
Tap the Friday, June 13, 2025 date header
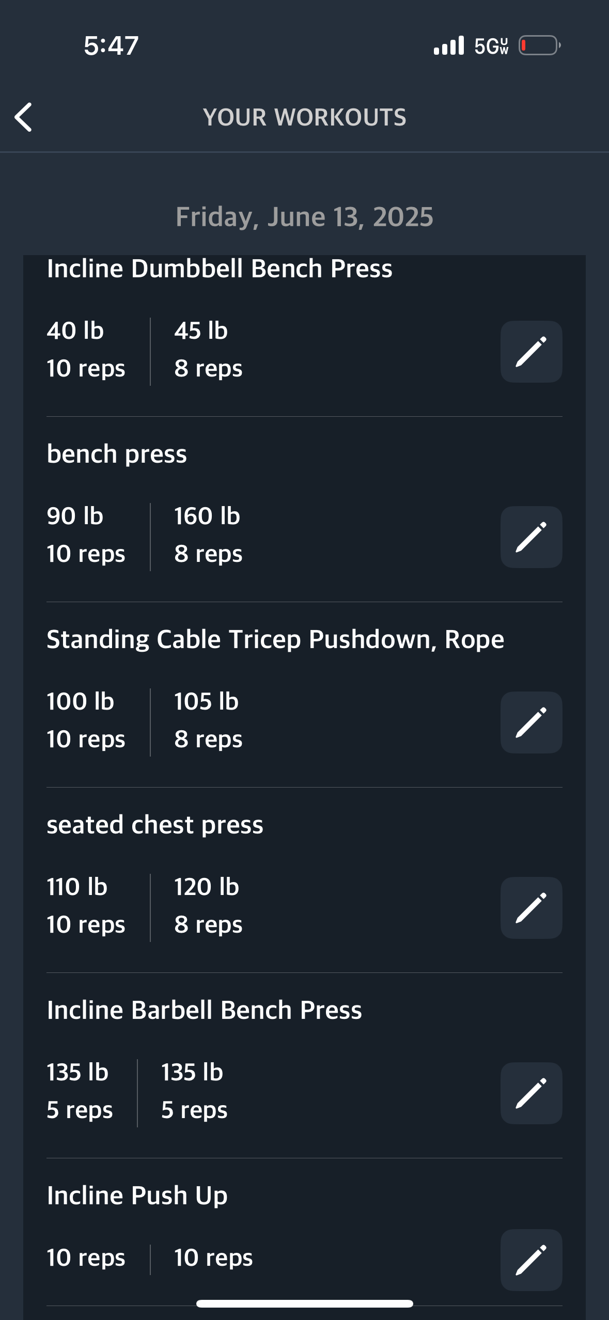(304, 217)
